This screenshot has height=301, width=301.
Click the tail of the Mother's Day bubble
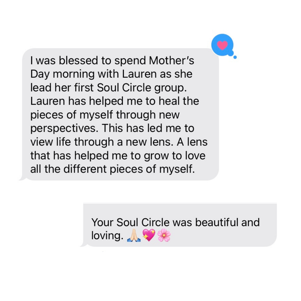[x=23, y=178]
